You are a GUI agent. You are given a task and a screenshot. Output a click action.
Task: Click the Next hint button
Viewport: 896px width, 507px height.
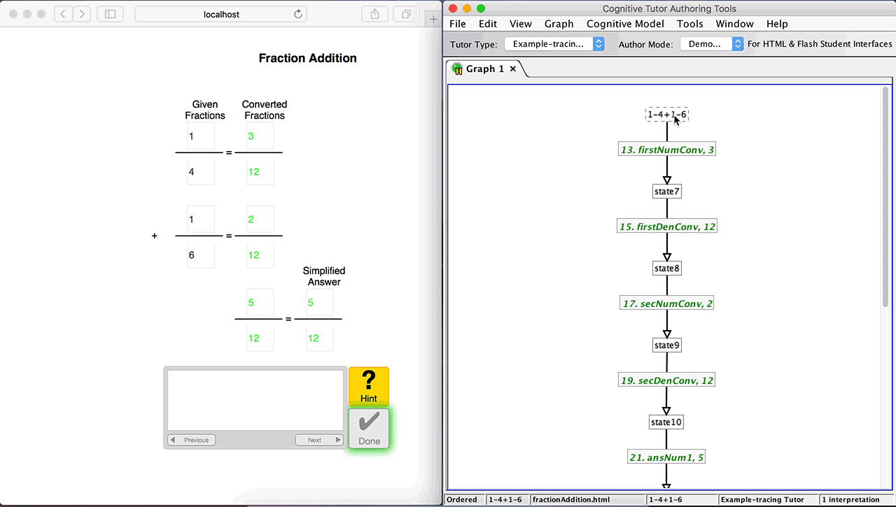point(319,440)
